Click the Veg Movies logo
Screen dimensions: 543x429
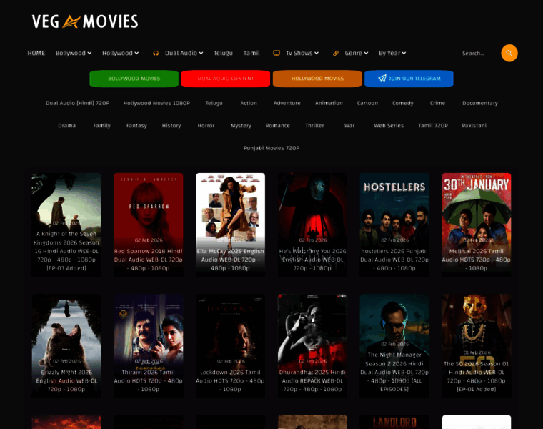85,21
